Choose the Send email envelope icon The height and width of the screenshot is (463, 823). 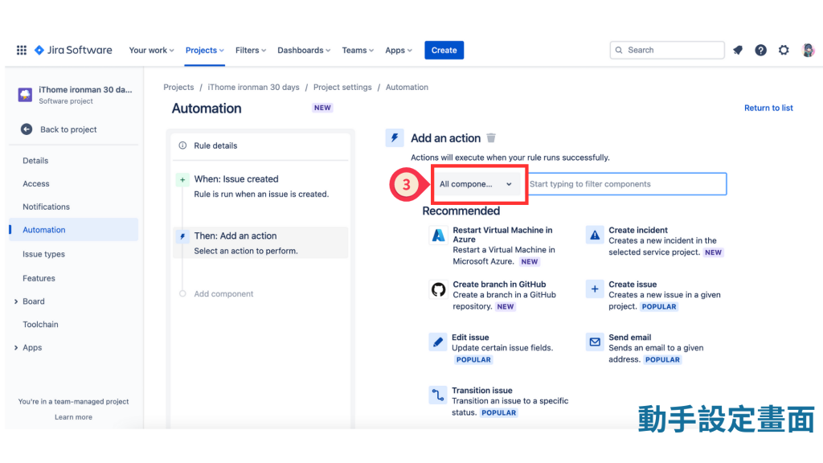click(x=594, y=342)
